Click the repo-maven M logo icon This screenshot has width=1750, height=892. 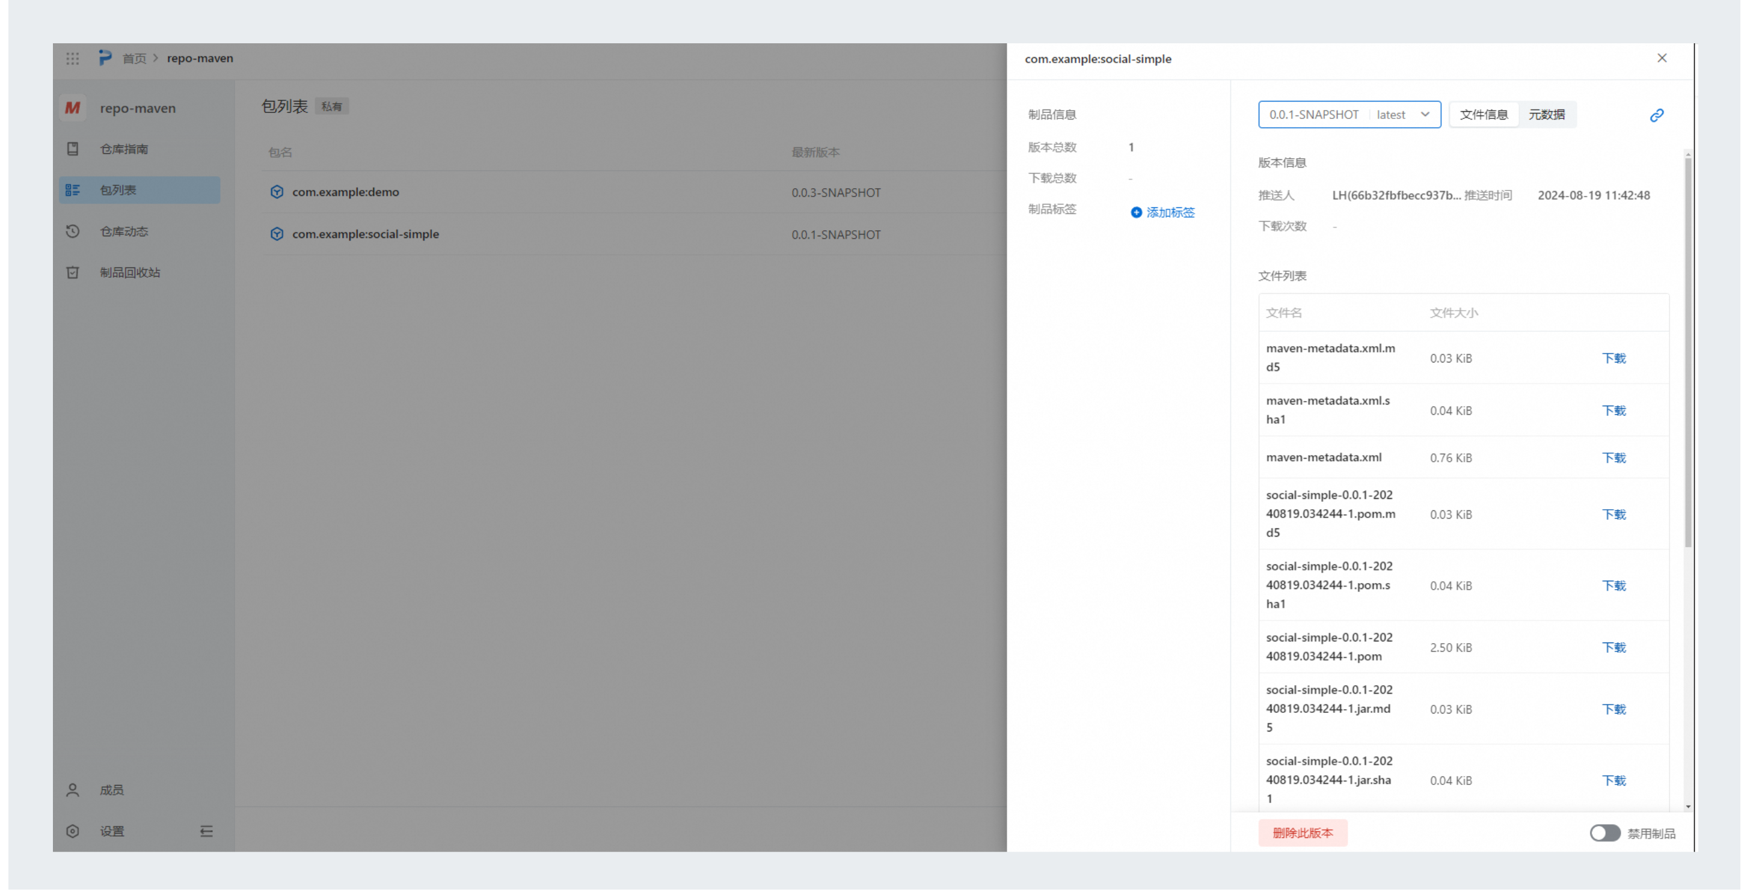click(x=73, y=108)
